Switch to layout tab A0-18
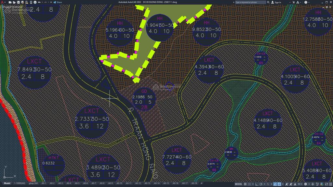Image resolution: width=333 pixels, height=187 pixels. (194, 183)
